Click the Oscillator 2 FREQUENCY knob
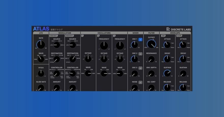224x117 pixels. [104, 46]
